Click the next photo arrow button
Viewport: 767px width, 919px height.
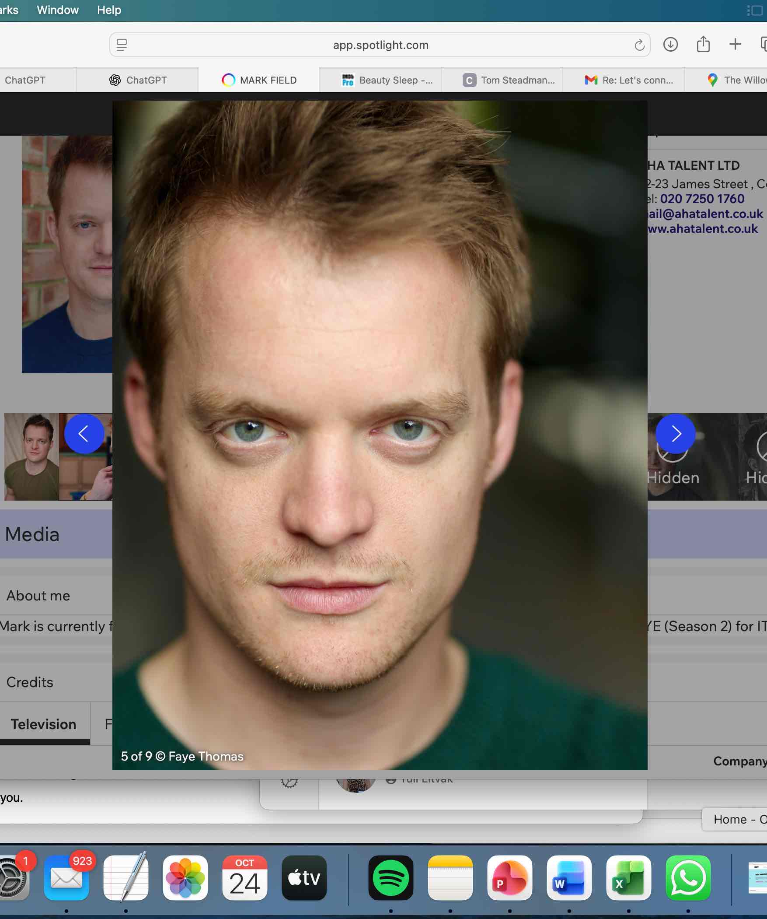click(675, 434)
